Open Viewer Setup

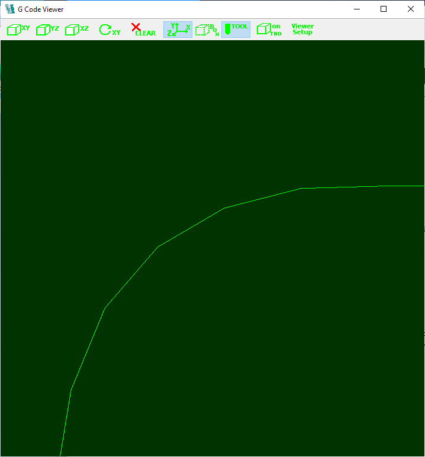click(302, 29)
